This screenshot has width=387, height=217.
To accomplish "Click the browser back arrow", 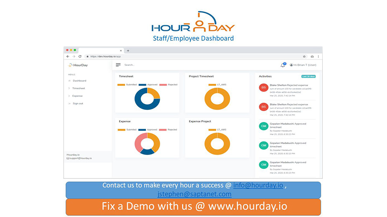I will click(x=68, y=56).
